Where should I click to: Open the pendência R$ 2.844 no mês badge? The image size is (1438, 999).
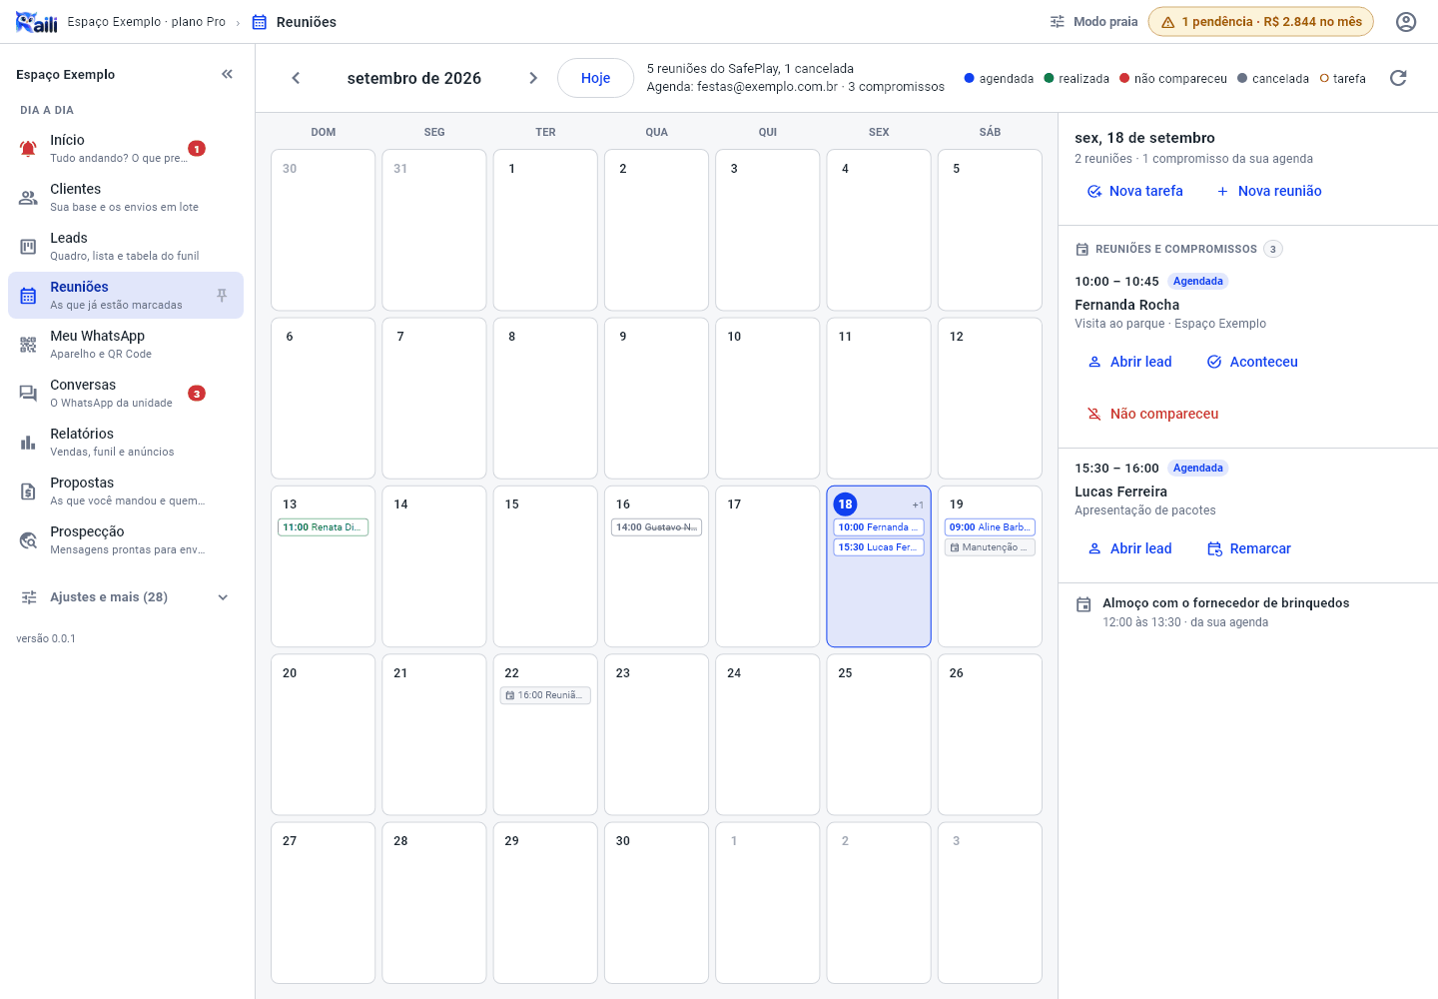(1261, 22)
